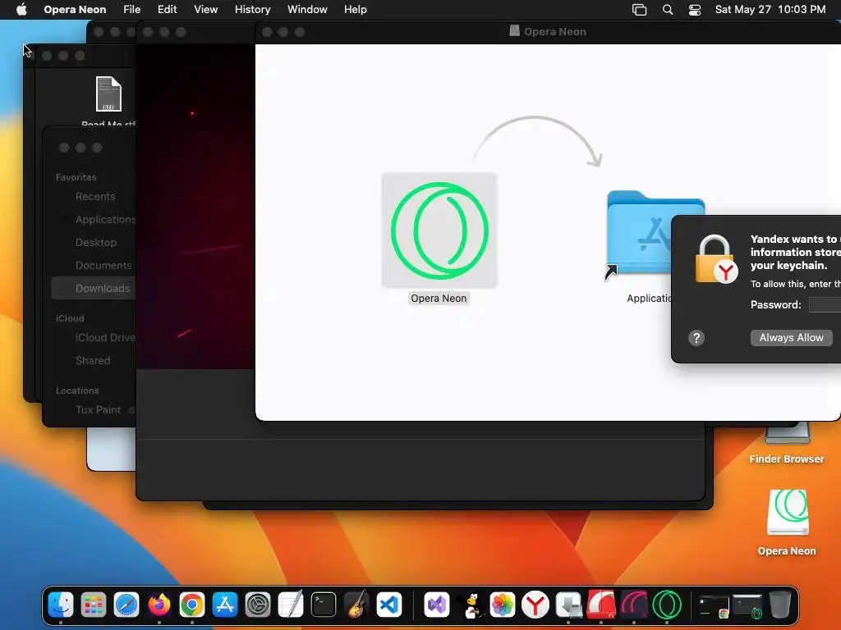Open System Settings from the dock

[x=257, y=605]
